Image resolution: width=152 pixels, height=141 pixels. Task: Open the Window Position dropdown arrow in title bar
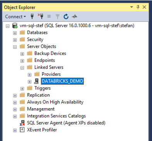coord(132,7)
